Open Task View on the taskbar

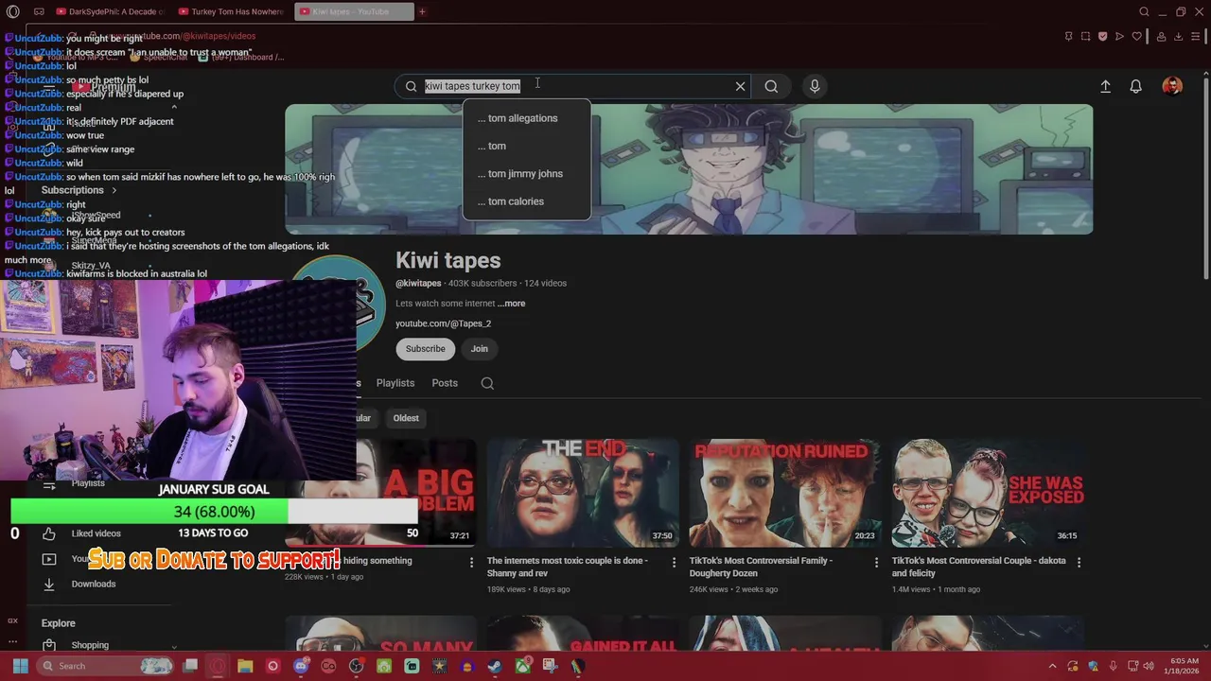click(190, 666)
